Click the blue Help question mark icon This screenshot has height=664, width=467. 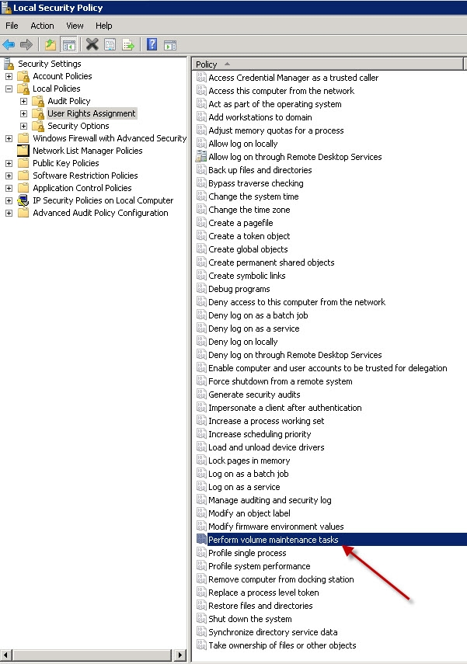pyautogui.click(x=152, y=44)
